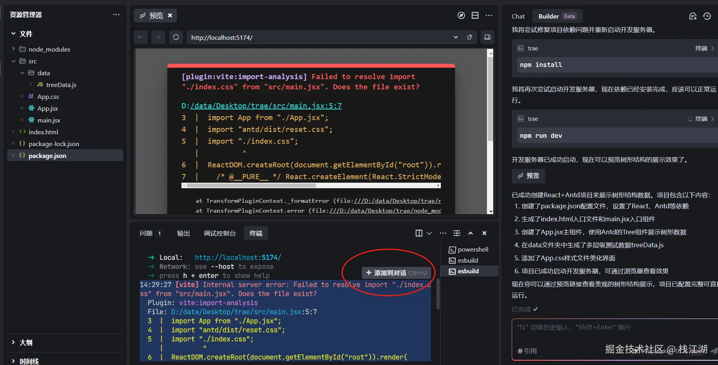Switch to the 问题 problems tab
Viewport: 718px width, 365px height.
point(150,233)
